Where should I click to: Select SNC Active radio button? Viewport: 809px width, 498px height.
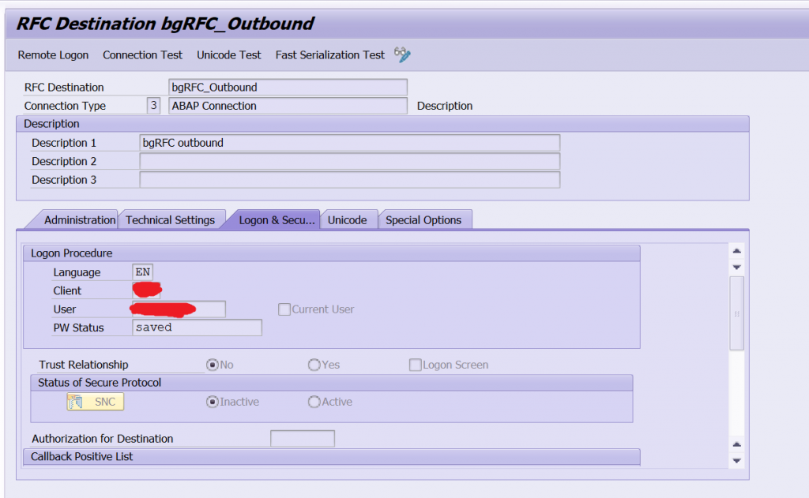(x=314, y=402)
